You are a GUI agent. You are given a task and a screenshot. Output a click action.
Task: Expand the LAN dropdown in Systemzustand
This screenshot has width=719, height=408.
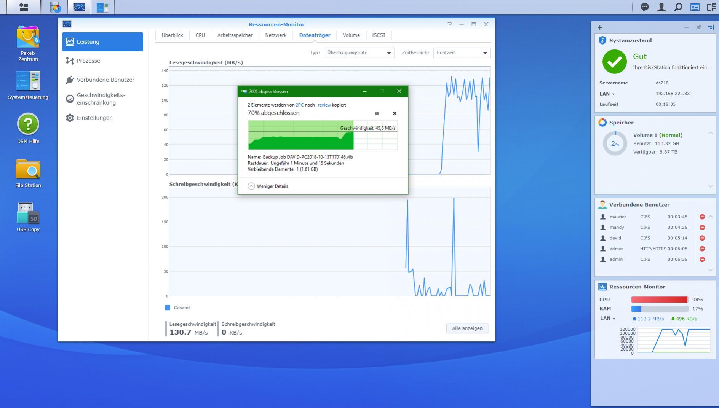point(607,94)
